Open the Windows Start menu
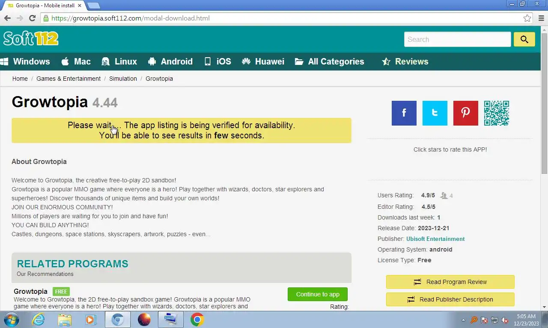Viewport: 548px width, 328px height. pyautogui.click(x=11, y=319)
